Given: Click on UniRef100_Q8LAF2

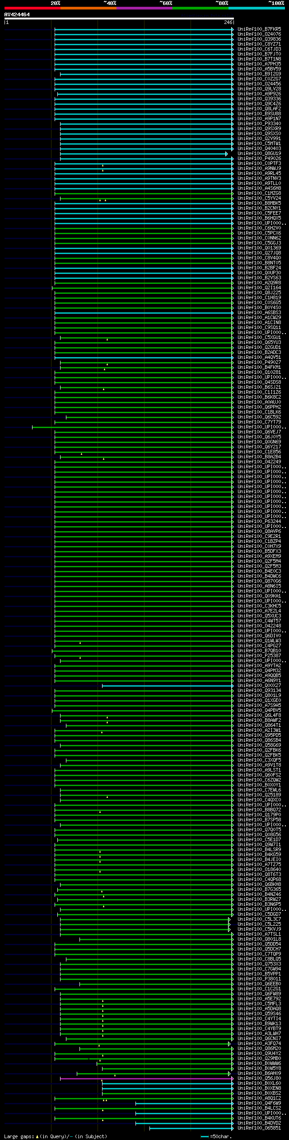Looking at the screenshot, I should 259,109.
